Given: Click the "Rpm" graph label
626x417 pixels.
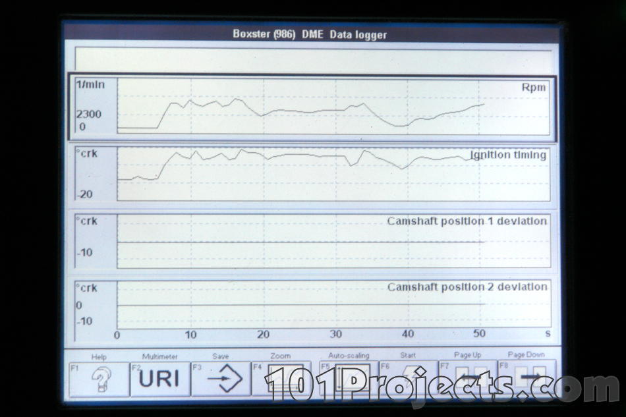Looking at the screenshot, I should point(534,88).
